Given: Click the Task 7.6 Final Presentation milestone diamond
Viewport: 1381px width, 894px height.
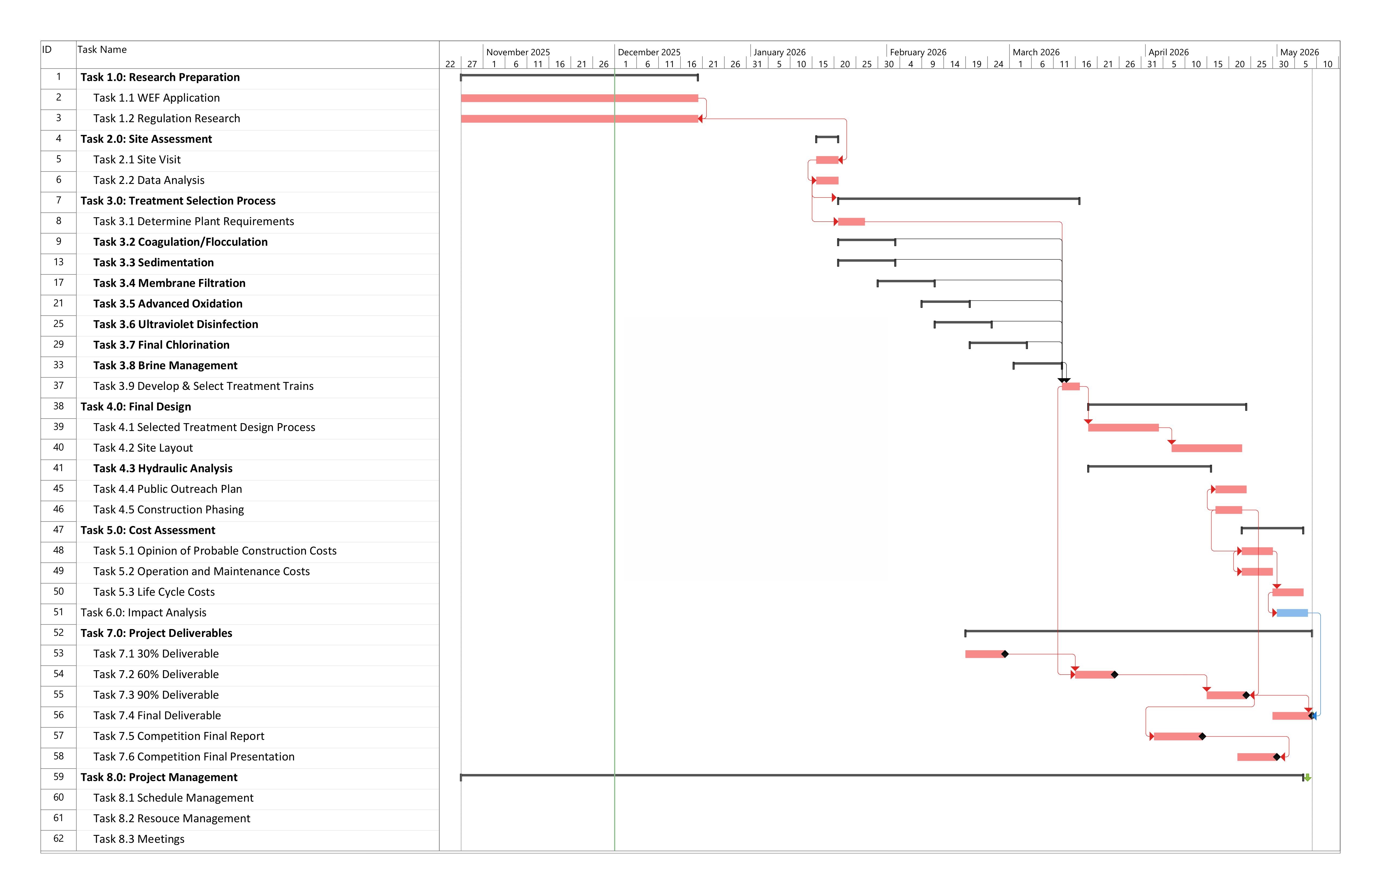Looking at the screenshot, I should pyautogui.click(x=1276, y=757).
